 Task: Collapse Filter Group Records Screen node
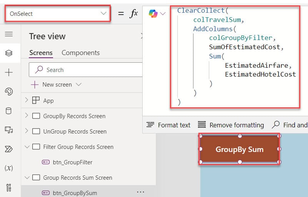click(27, 147)
